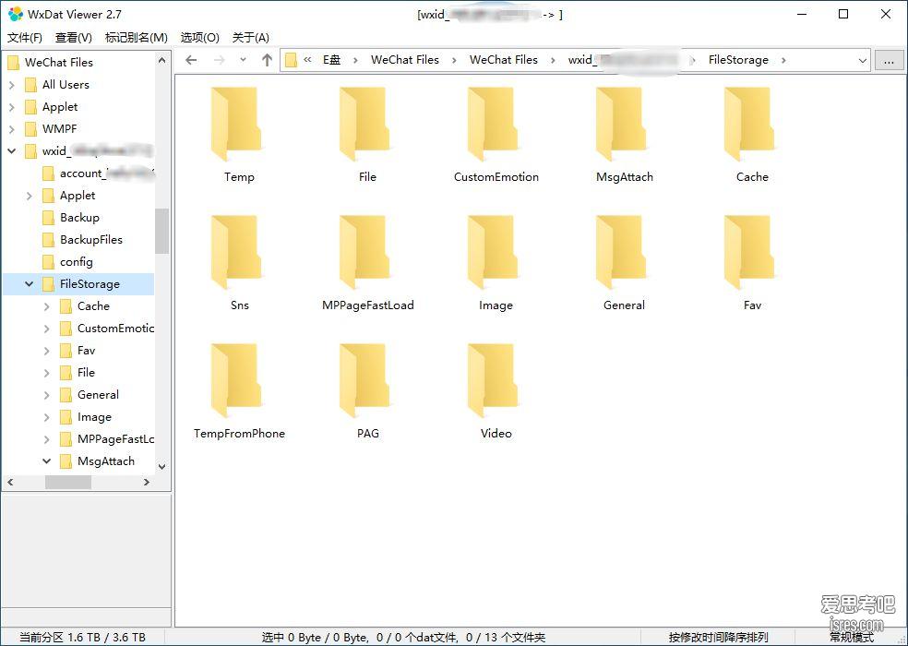Open the PAG folder icon
The image size is (908, 646).
tap(365, 381)
